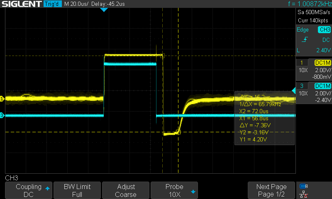Click the Y2 = -3.16V cursor readout
This screenshot has width=332, height=199.
click(254, 132)
